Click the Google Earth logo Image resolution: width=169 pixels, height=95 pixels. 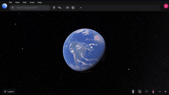click(4, 6)
